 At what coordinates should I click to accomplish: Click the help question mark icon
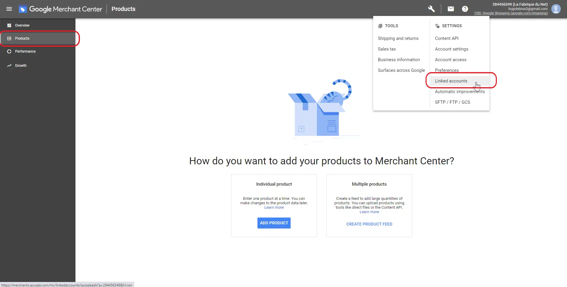pyautogui.click(x=465, y=9)
